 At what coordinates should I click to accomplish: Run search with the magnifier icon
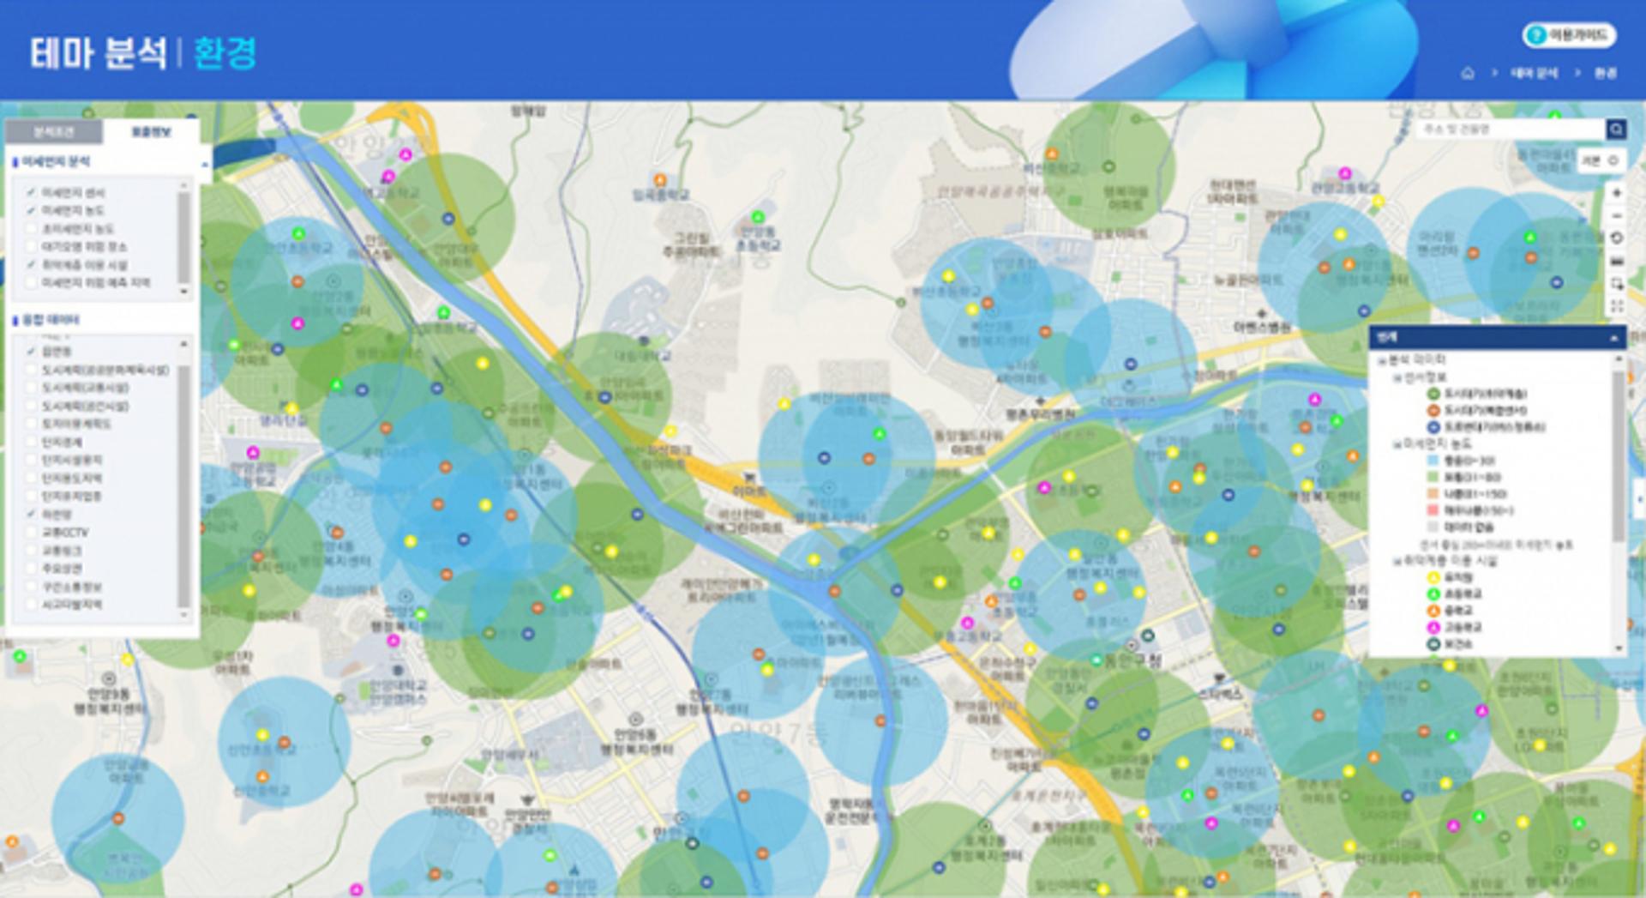coord(1616,130)
